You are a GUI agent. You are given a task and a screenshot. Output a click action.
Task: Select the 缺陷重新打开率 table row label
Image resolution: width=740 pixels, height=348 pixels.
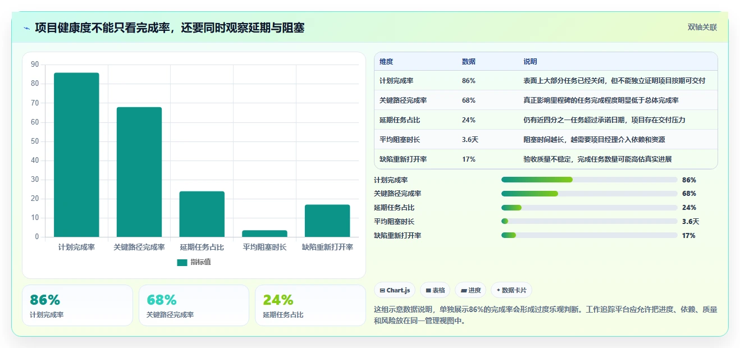pyautogui.click(x=403, y=159)
